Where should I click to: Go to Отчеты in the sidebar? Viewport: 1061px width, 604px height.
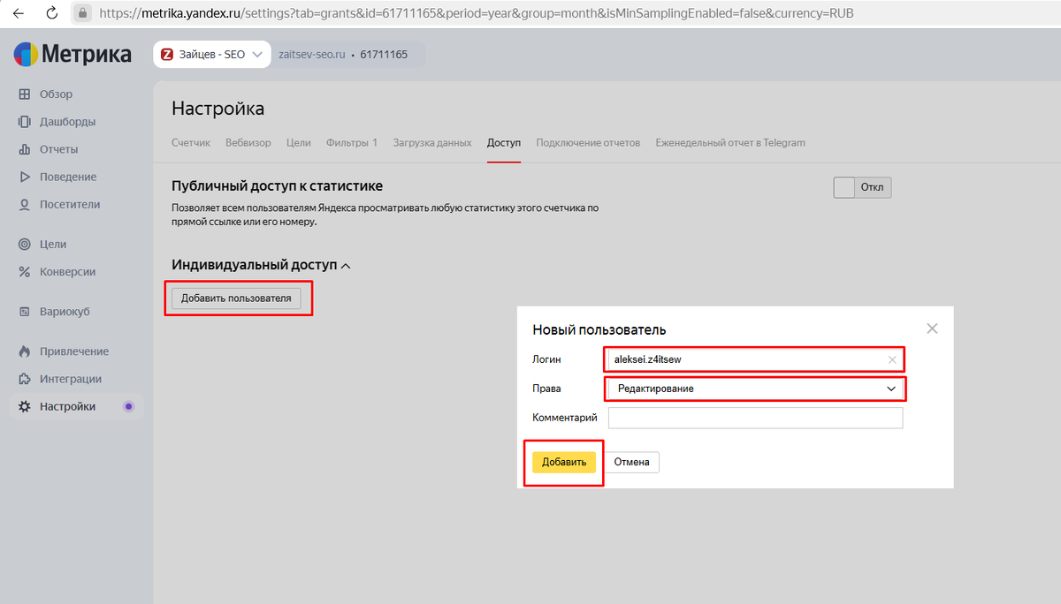coord(58,149)
